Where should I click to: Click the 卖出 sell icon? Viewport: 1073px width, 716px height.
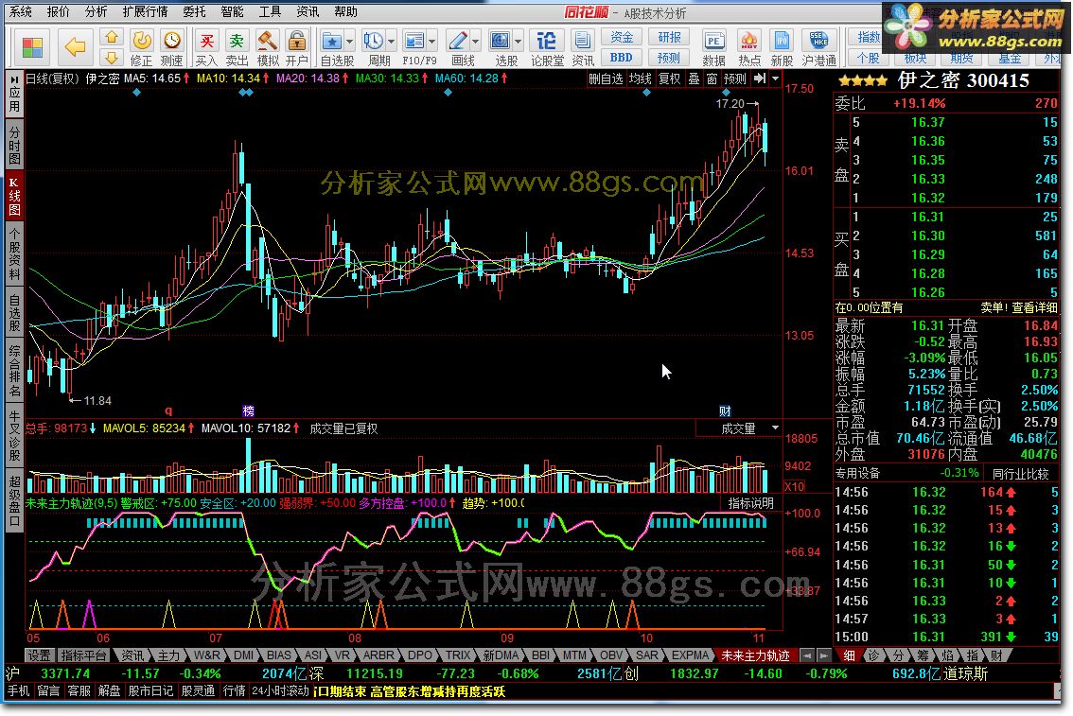tap(237, 48)
